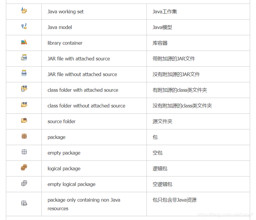The height and width of the screenshot is (220, 256).
Task: Click the English 'package' cell
Action: [x=94, y=137]
